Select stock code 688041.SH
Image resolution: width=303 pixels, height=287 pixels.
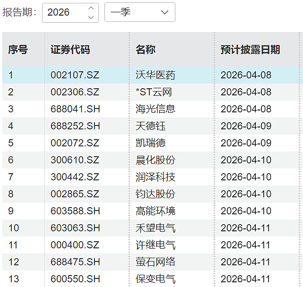tap(75, 109)
